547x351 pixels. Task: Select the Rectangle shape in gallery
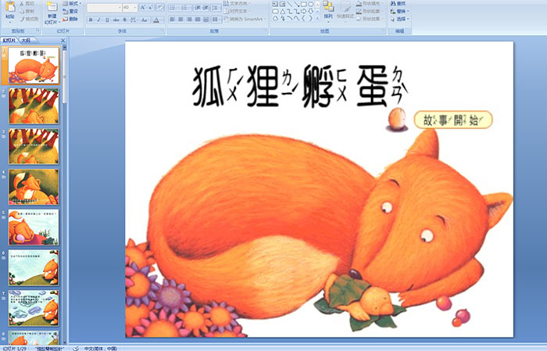point(303,4)
